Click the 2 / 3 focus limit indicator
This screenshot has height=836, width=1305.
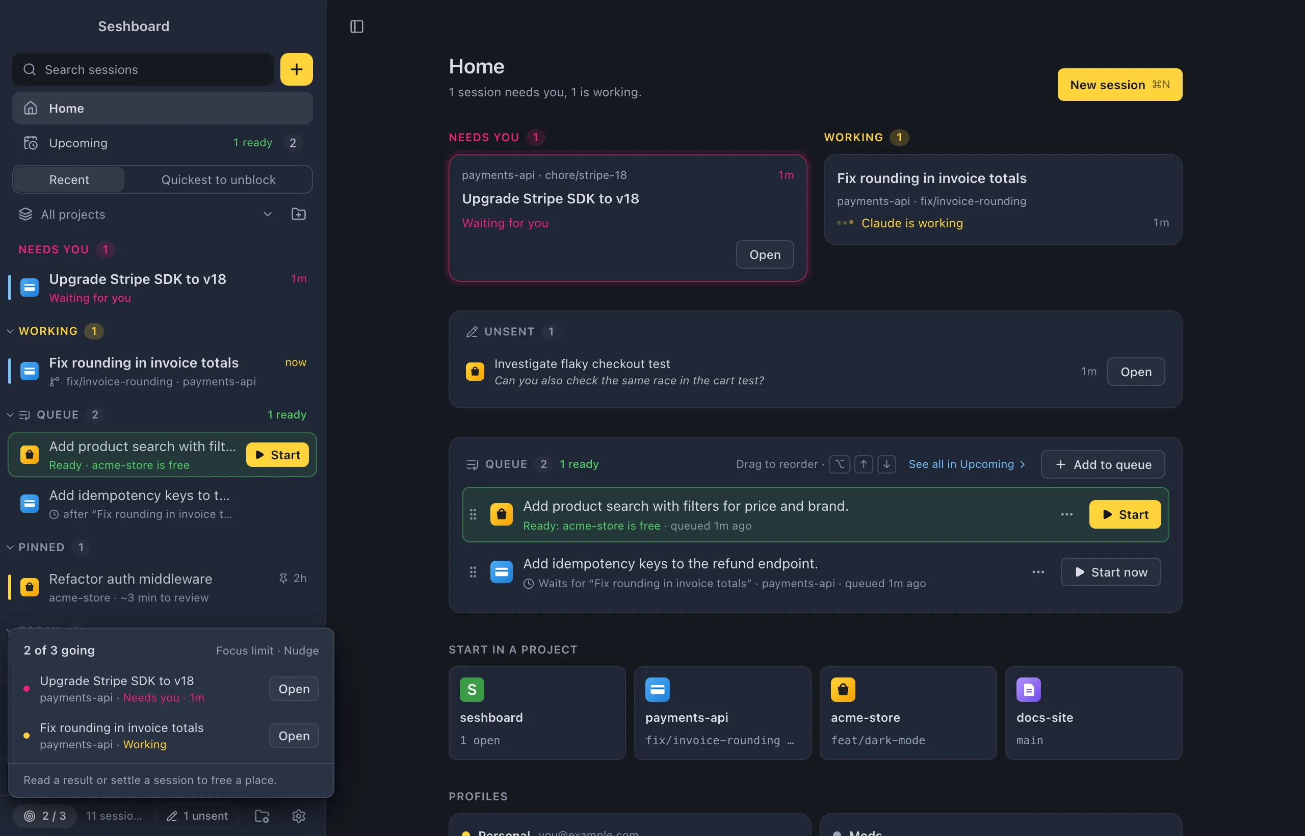point(45,816)
